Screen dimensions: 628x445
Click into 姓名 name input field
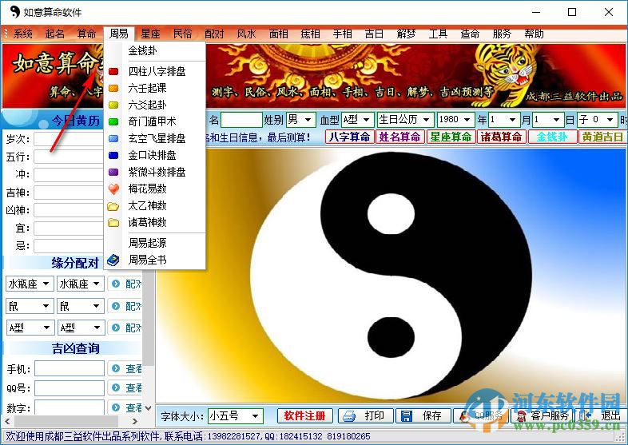(x=241, y=120)
